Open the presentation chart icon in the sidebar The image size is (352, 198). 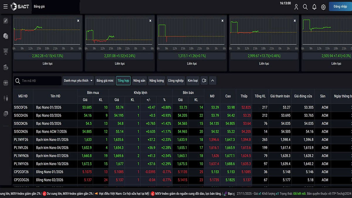pos(6,52)
